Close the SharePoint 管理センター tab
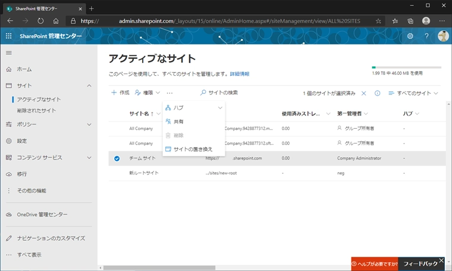Screen dimensions: 452x271 click(80, 9)
